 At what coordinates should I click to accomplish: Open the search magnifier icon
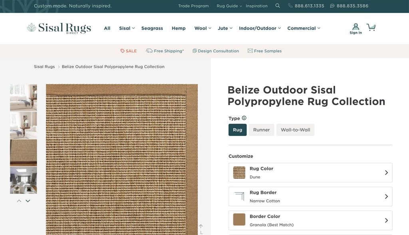278,6
